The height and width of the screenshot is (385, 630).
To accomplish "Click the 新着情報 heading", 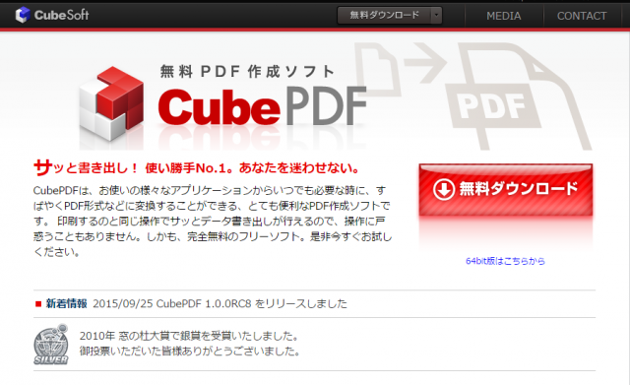I will pos(66,303).
